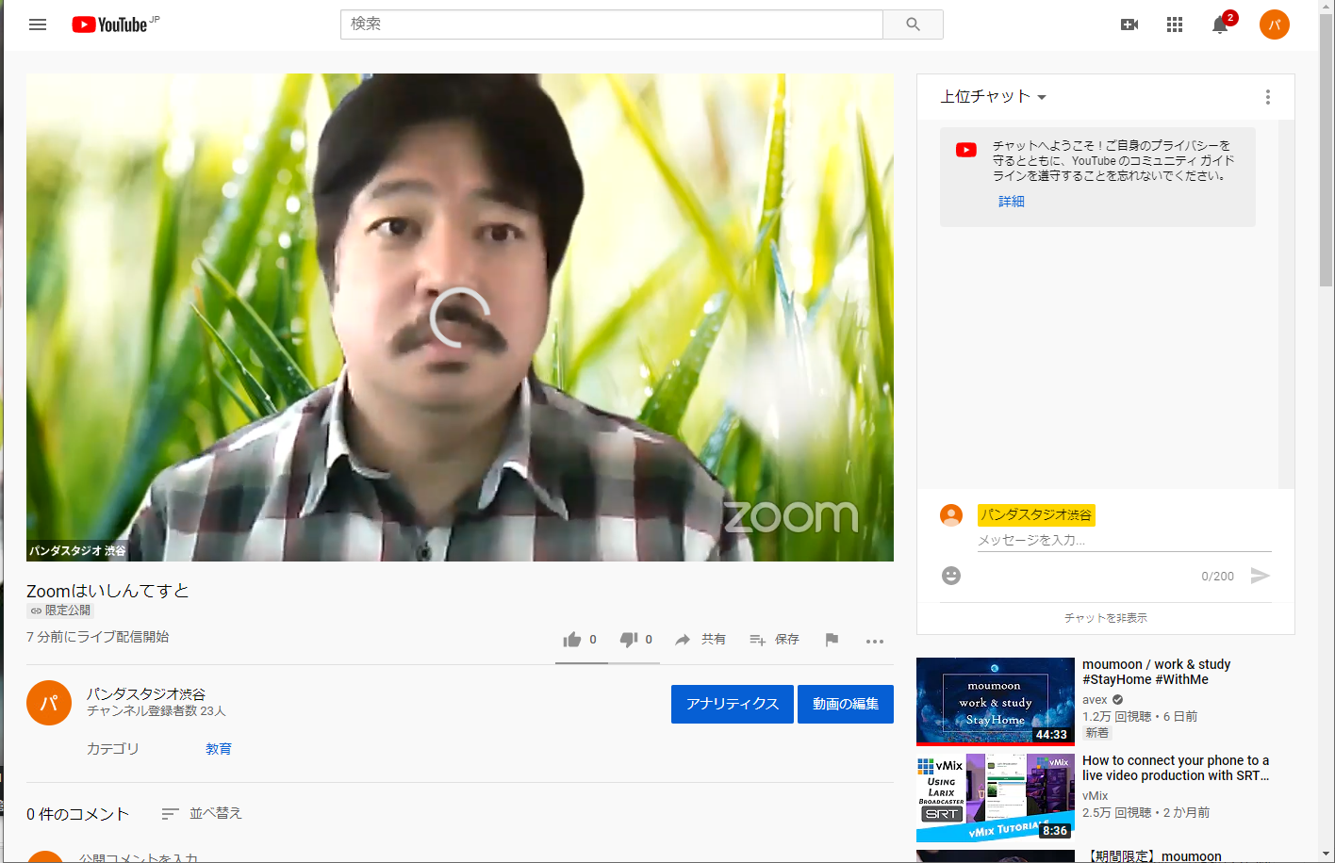1335x863 pixels.
Task: Open moumoon work & study thumbnail
Action: click(996, 702)
